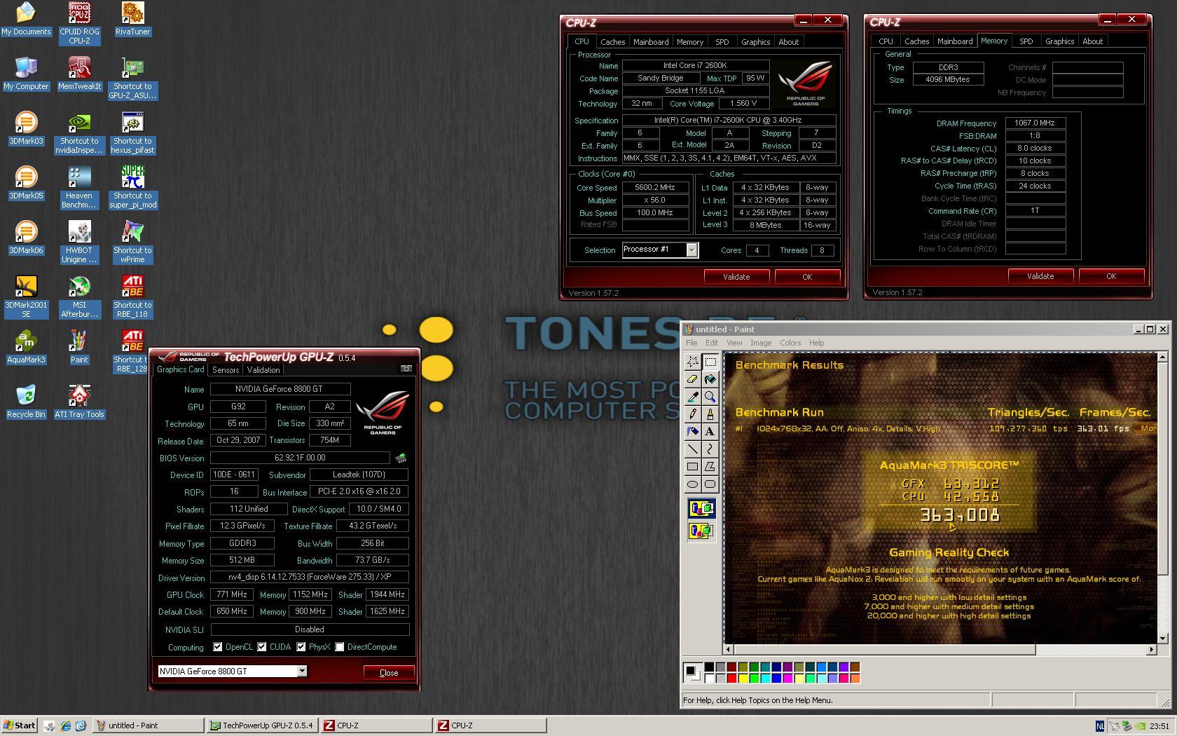
Task: Click Paint's horizontal scrollbar thumb
Action: (x=885, y=650)
